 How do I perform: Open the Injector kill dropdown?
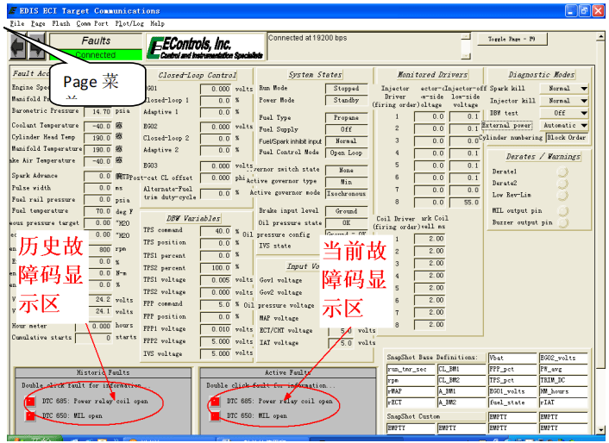(x=564, y=101)
